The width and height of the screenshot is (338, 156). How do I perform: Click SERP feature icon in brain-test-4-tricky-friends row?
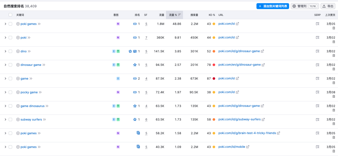pyautogui.click(x=138, y=133)
